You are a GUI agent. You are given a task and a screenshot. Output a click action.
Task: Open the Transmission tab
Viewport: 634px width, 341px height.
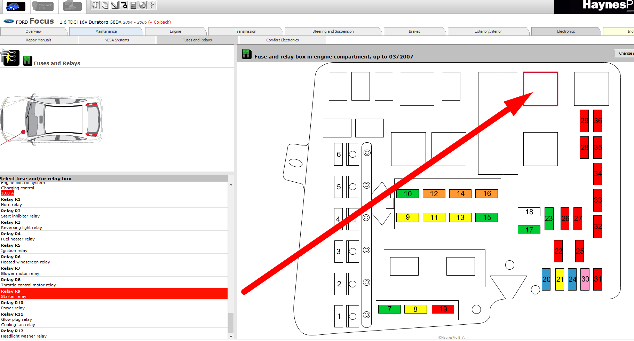(246, 31)
